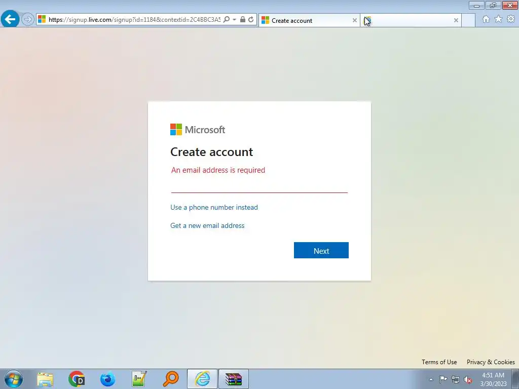519x389 pixels.
Task: Open the Notepad++ taskbar icon
Action: click(139, 379)
